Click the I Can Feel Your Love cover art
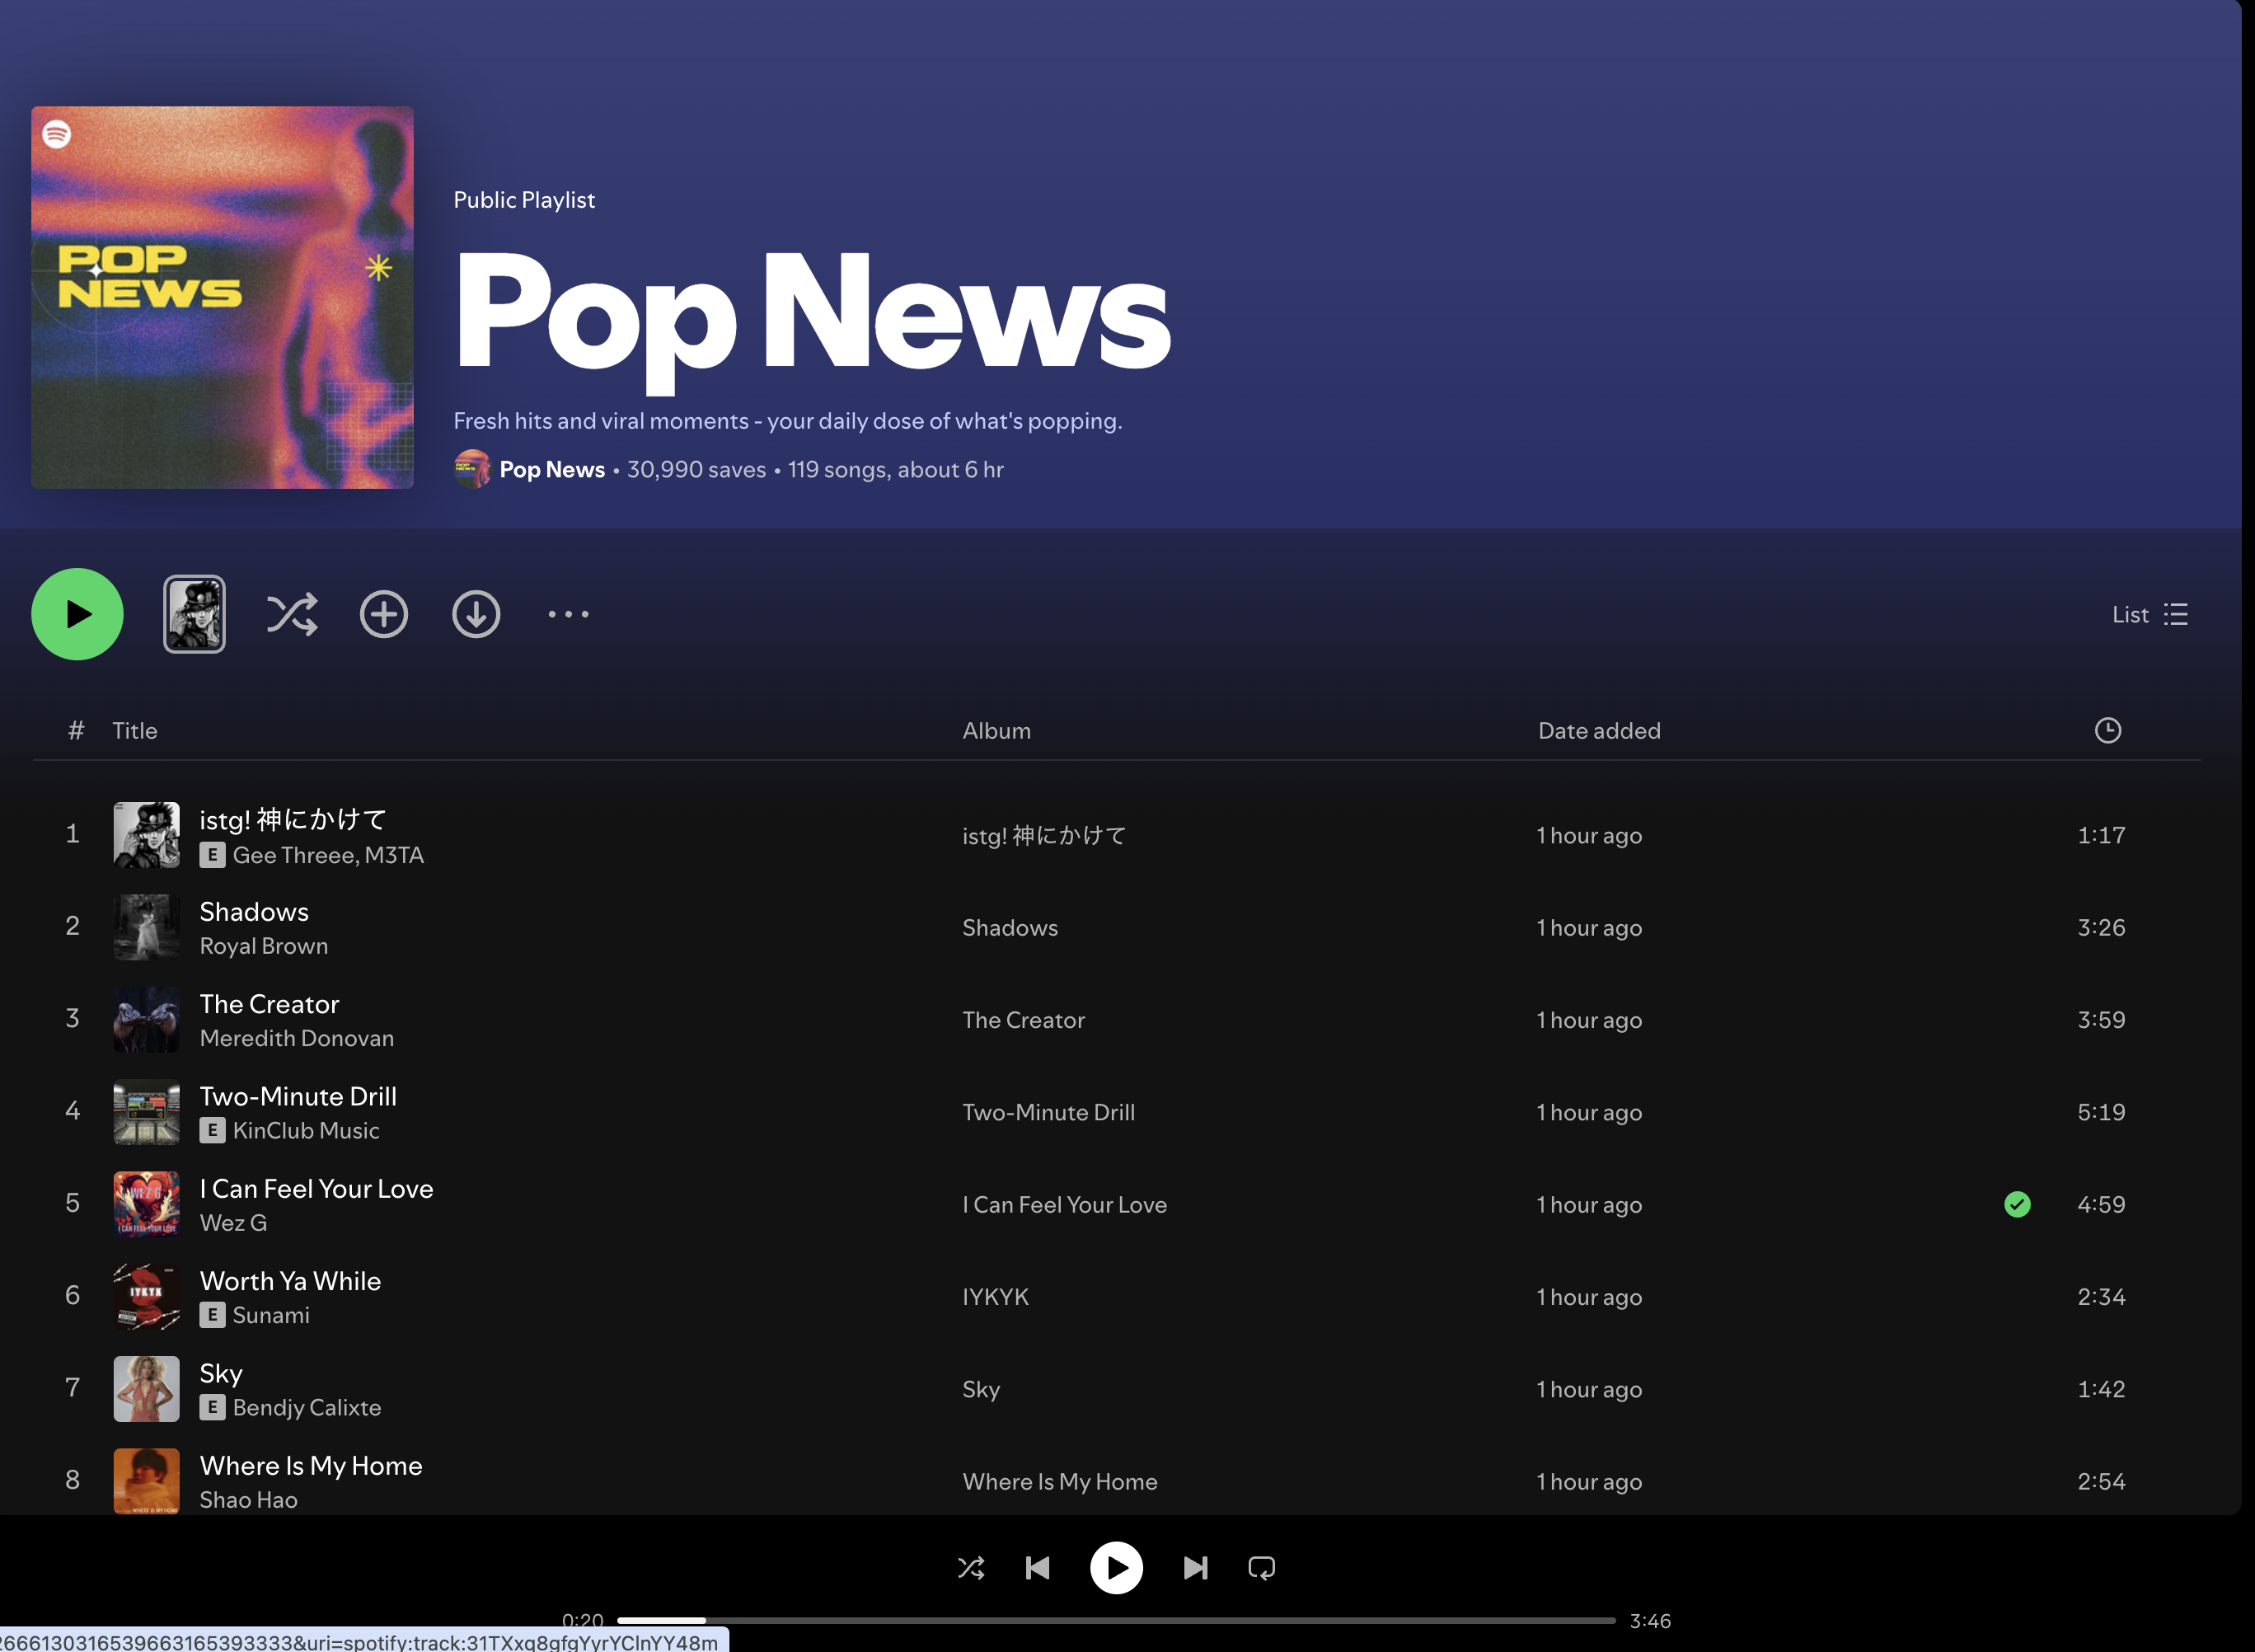2255x1652 pixels. (x=146, y=1204)
